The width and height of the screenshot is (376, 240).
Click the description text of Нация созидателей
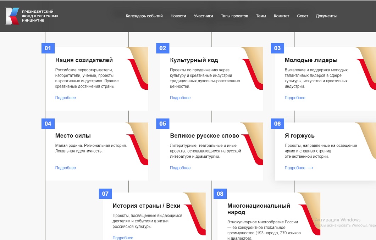click(x=87, y=78)
